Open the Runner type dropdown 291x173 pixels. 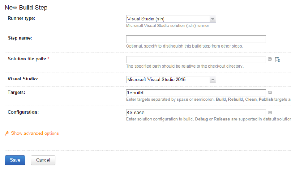[x=171, y=19]
